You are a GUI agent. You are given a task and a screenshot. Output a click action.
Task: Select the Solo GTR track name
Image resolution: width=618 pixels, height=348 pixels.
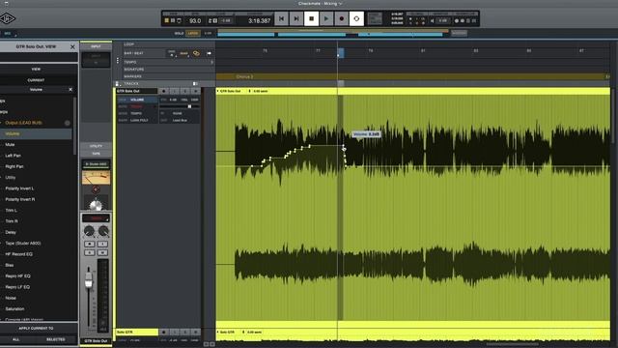(x=137, y=333)
